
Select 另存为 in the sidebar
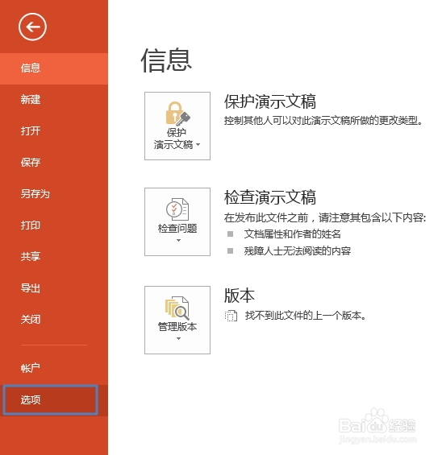54,194
